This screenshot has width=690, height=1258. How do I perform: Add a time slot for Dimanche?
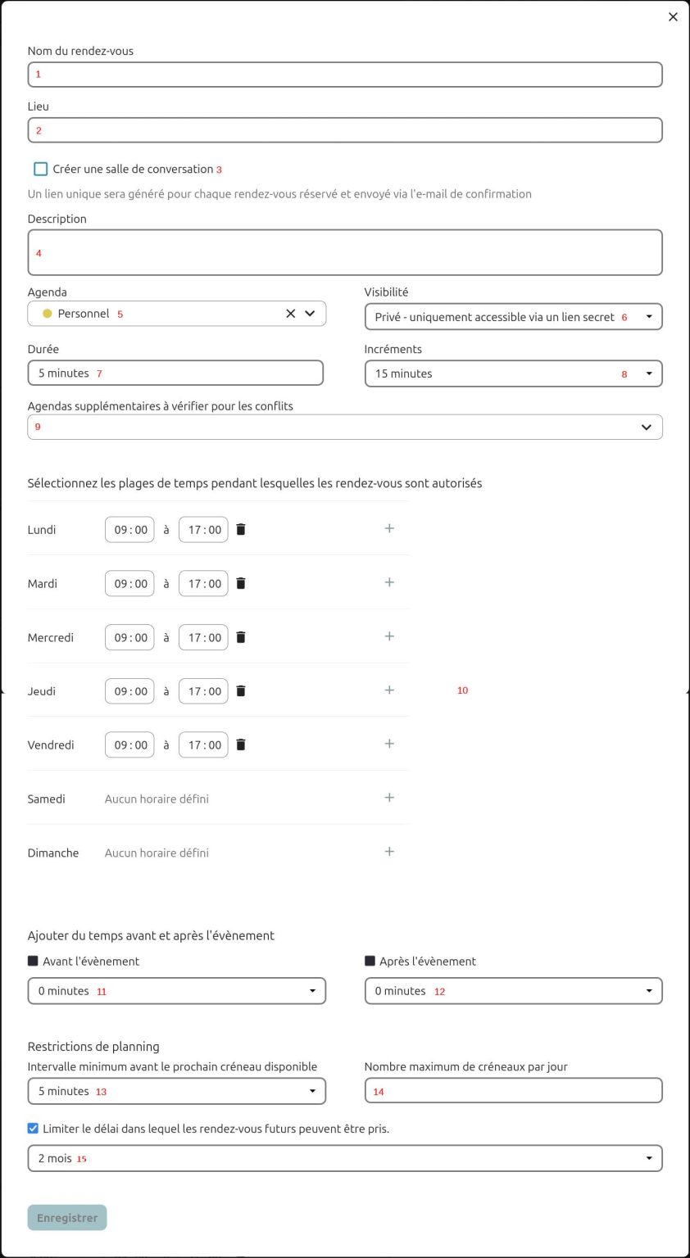click(x=389, y=852)
